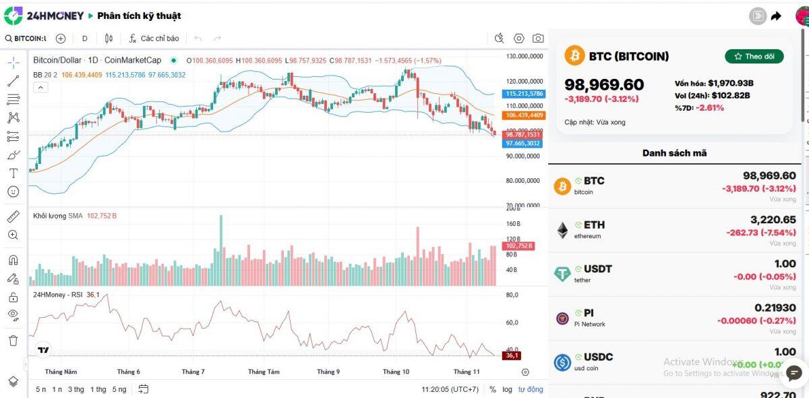Select the 1 thg time range

pos(98,389)
